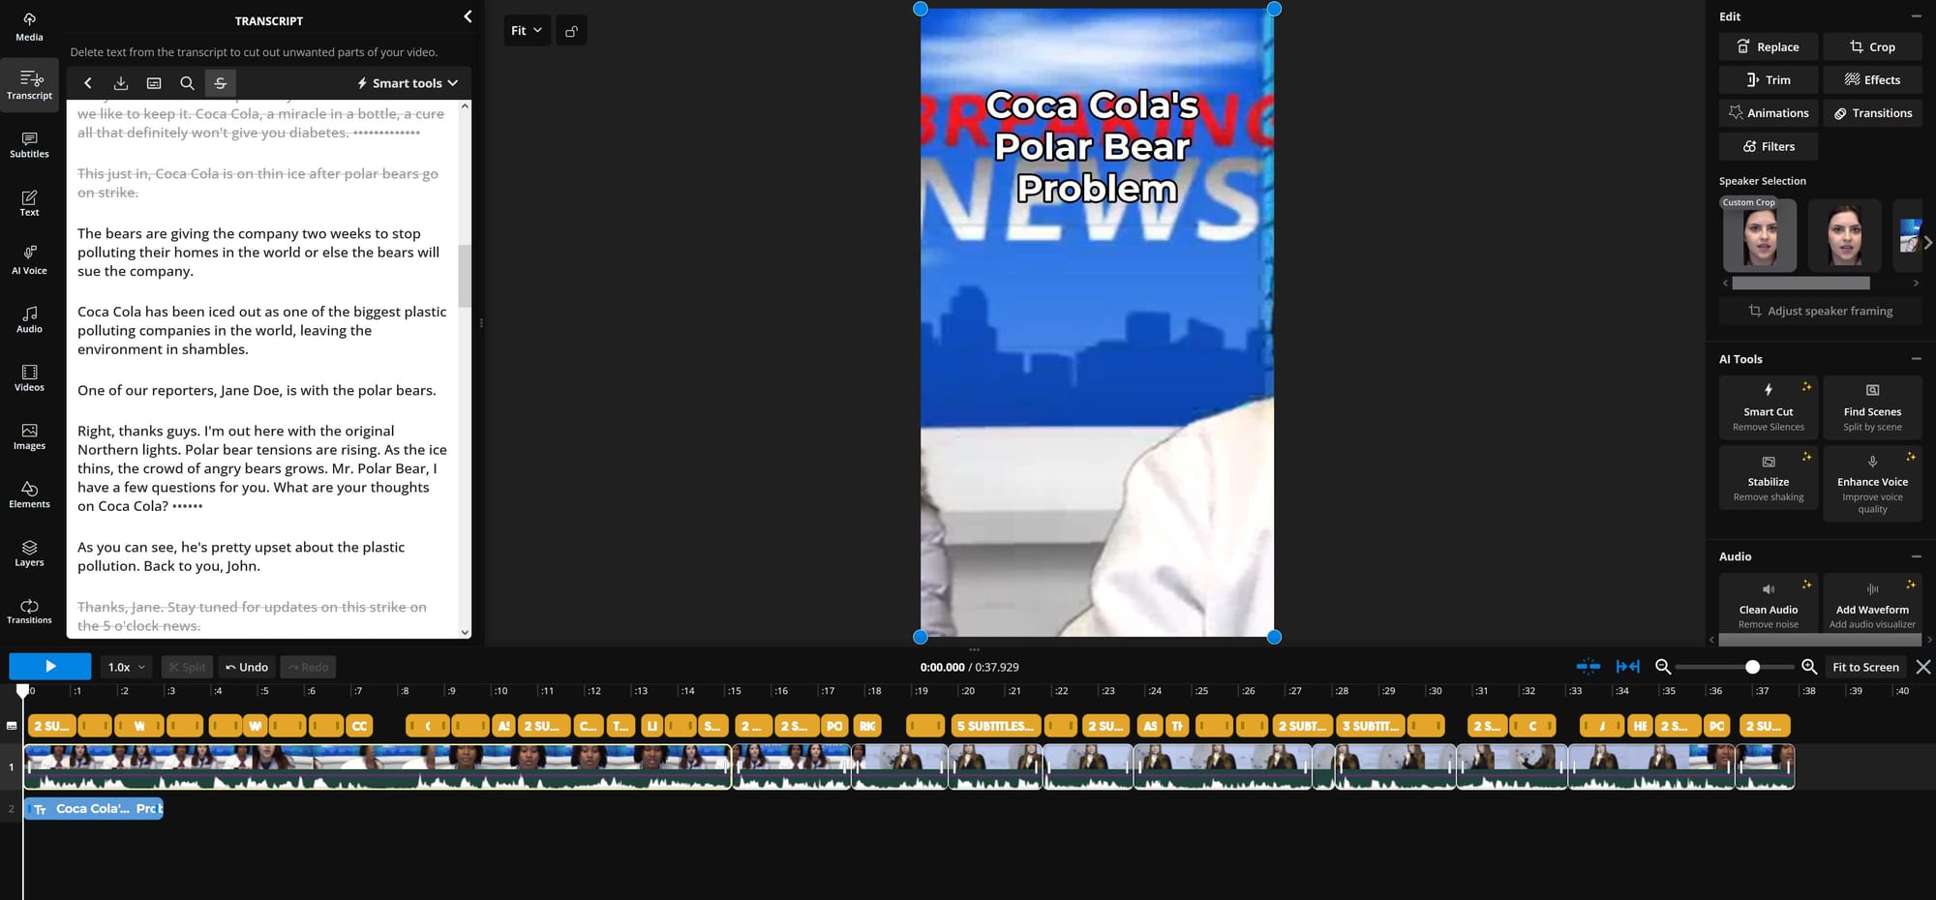Select the Stabilize AI tool
Viewport: 1936px width, 900px height.
(x=1768, y=477)
